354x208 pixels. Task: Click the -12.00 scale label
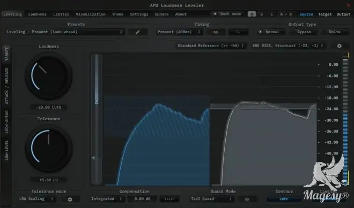coord(331,87)
